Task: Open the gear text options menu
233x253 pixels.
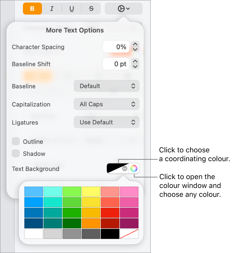Action: point(123,8)
